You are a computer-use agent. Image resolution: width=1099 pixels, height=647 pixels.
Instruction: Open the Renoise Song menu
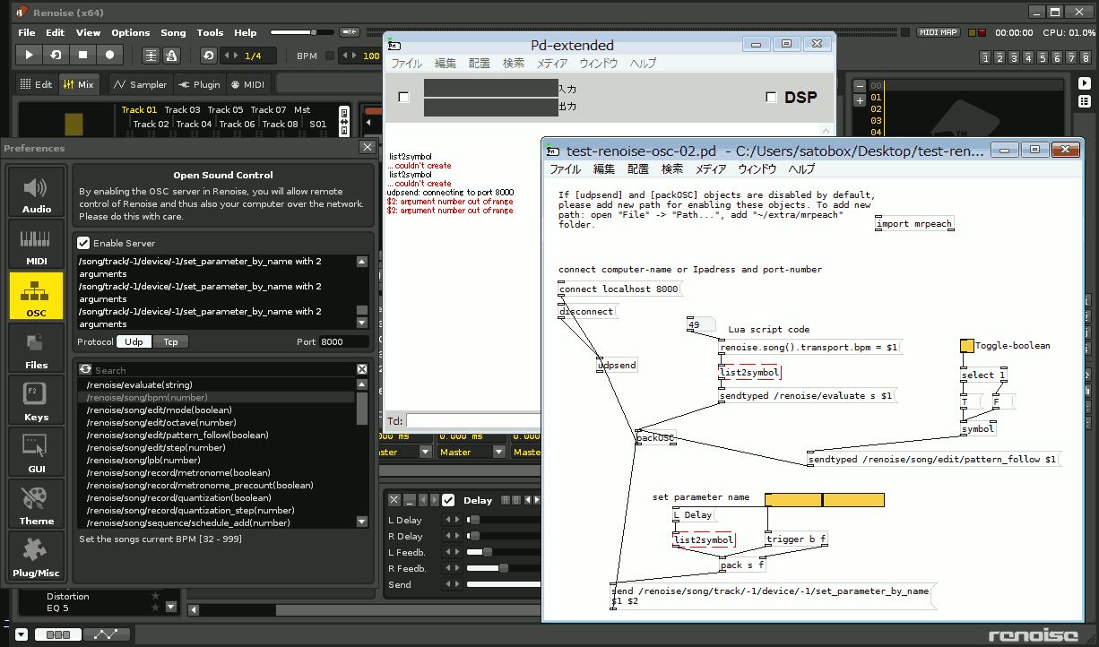coord(173,32)
